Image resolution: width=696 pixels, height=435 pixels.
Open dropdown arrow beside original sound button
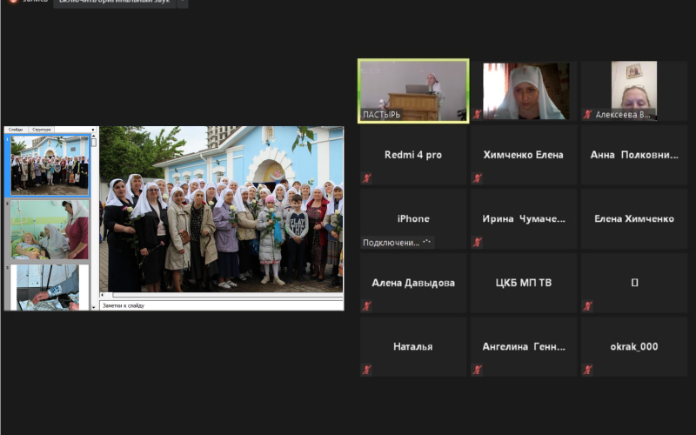coord(183,3)
